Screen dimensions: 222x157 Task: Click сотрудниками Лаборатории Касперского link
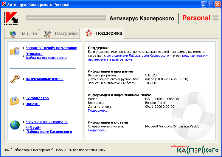point(138,56)
